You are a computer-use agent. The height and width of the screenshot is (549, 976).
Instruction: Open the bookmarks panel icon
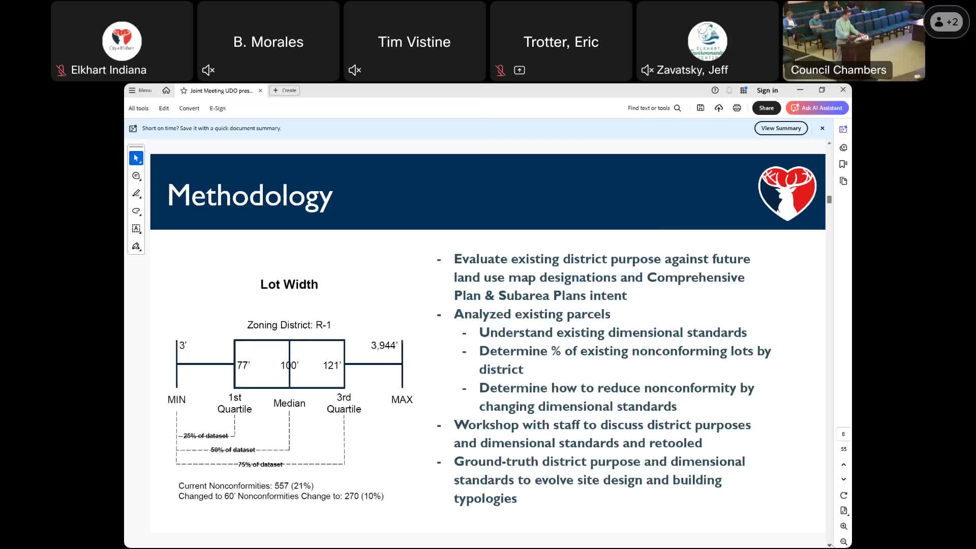[x=843, y=164]
